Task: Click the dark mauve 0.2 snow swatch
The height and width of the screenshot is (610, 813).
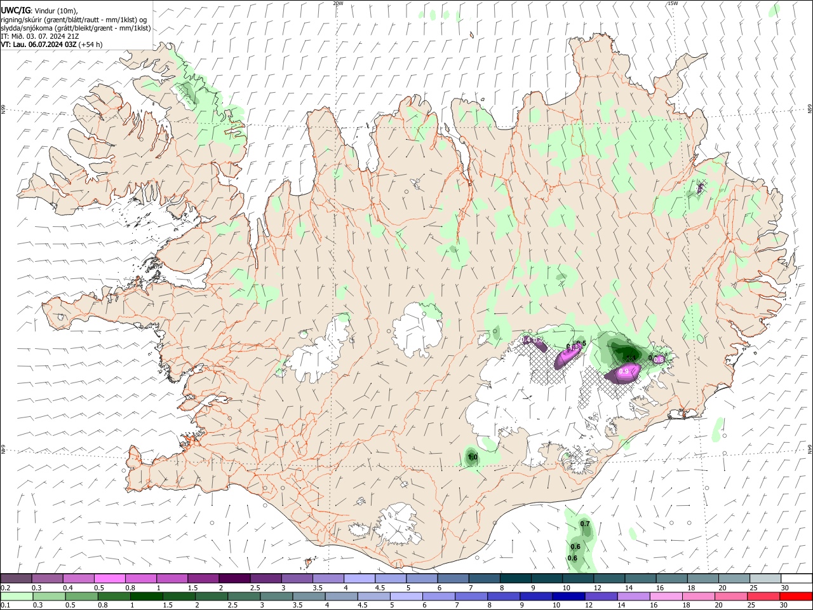Action: point(16,579)
